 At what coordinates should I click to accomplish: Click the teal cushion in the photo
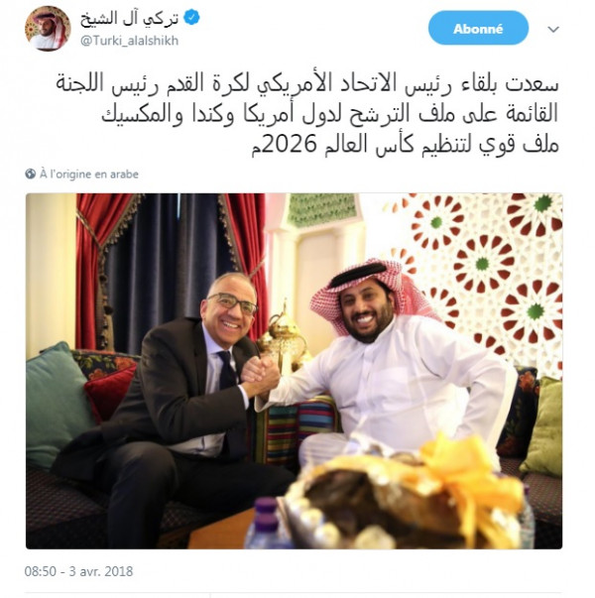58,404
